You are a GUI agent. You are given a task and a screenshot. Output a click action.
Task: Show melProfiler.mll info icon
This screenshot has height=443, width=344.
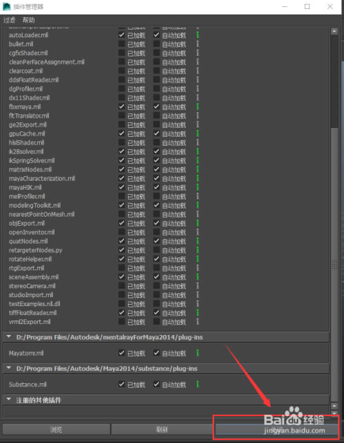(197, 196)
